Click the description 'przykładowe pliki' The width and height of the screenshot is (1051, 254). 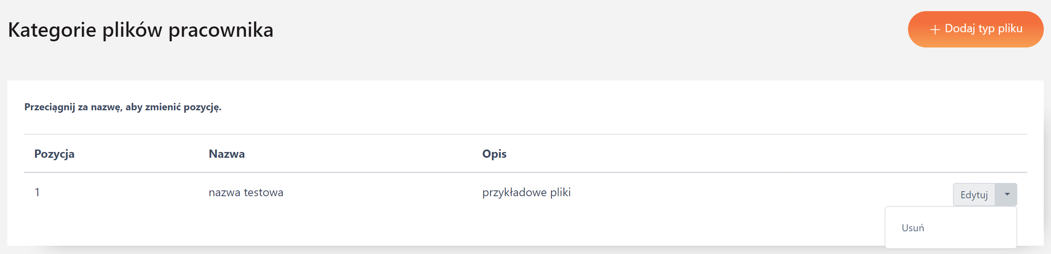click(526, 192)
